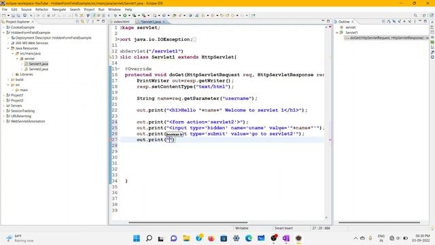Viewport: 435px width, 245px height.
Task: Select the URLRewriting project
Action: point(21,116)
